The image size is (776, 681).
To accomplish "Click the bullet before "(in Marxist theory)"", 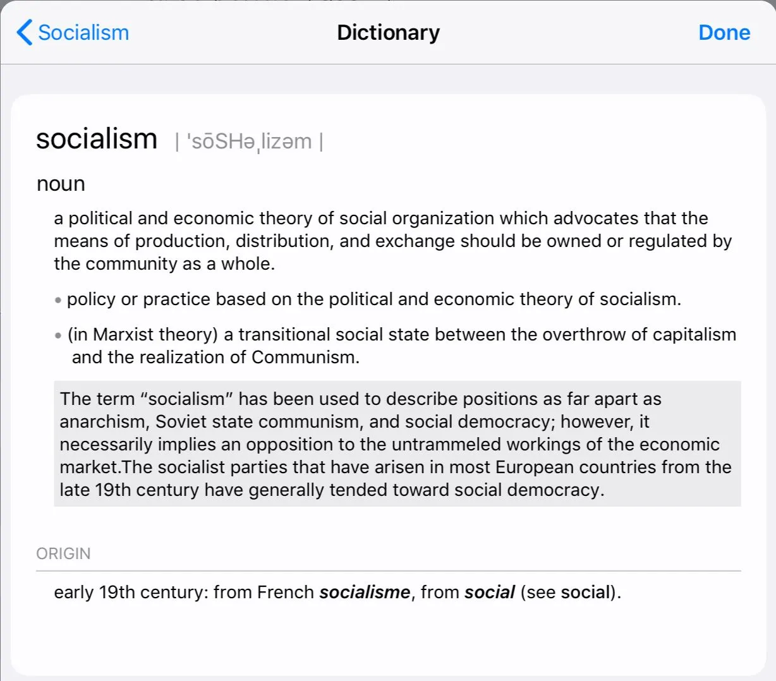I will click(58, 335).
